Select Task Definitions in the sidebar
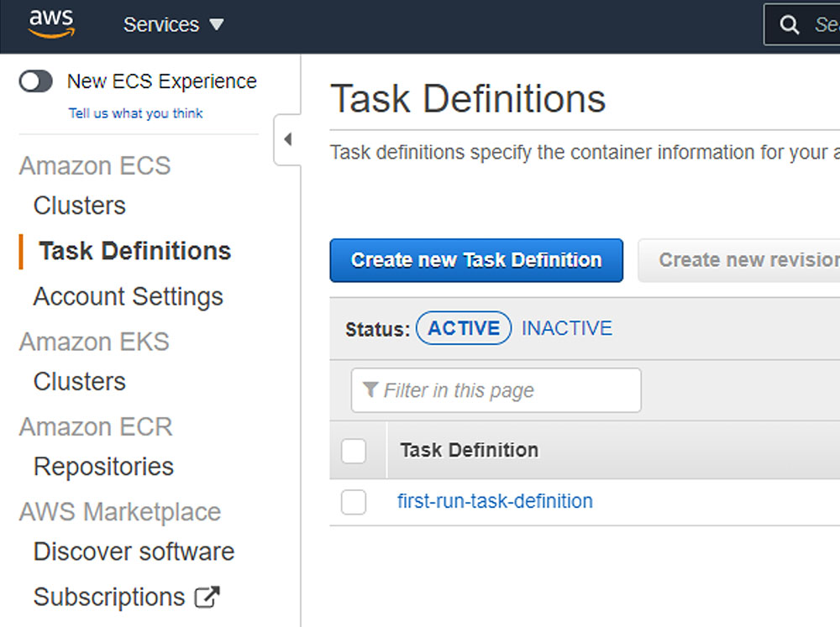Screen dimensions: 840x627 click(135, 251)
